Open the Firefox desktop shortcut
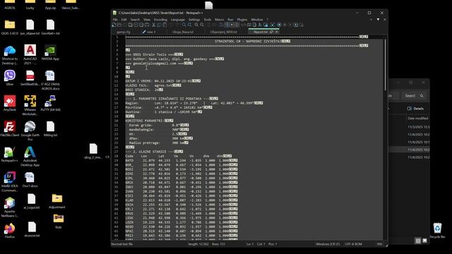452x254 pixels. click(9, 231)
